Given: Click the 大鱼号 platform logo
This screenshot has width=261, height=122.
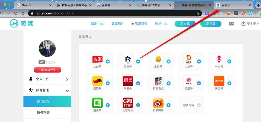Looking at the screenshot, I should pos(189,59).
